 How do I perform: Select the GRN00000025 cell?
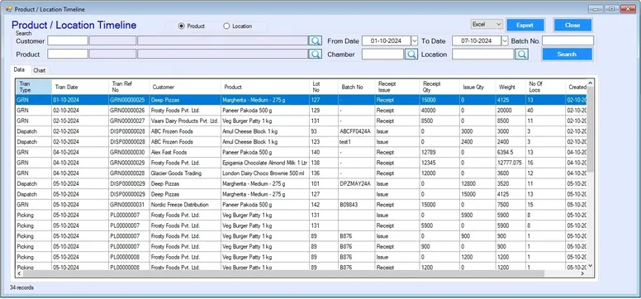point(129,100)
